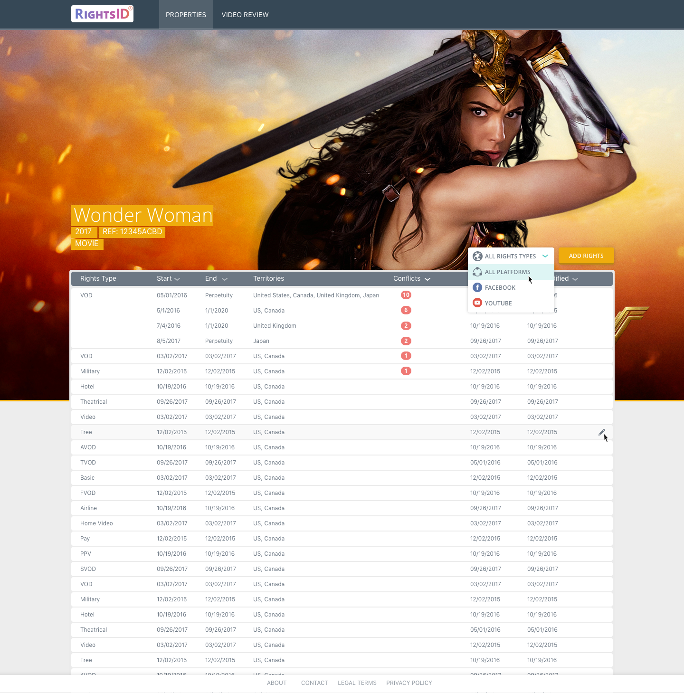Click the MOVIE tag
The height and width of the screenshot is (693, 684).
[87, 244]
